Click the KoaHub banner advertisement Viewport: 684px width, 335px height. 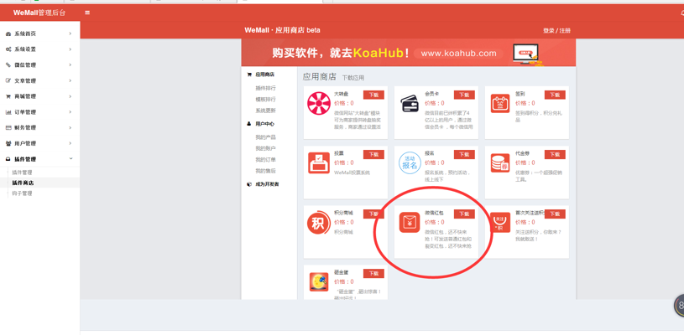tap(409, 53)
